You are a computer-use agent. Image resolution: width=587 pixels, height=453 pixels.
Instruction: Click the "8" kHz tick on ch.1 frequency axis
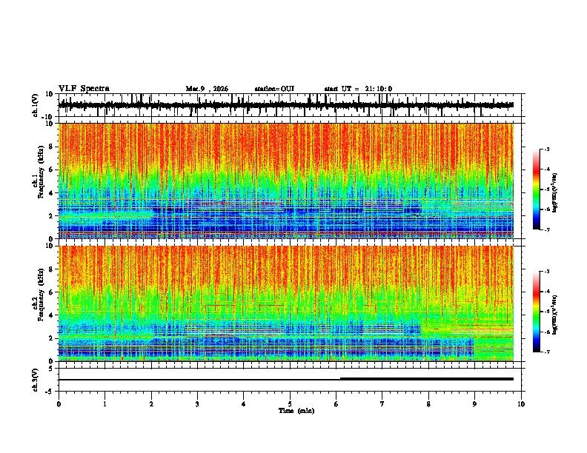51,147
